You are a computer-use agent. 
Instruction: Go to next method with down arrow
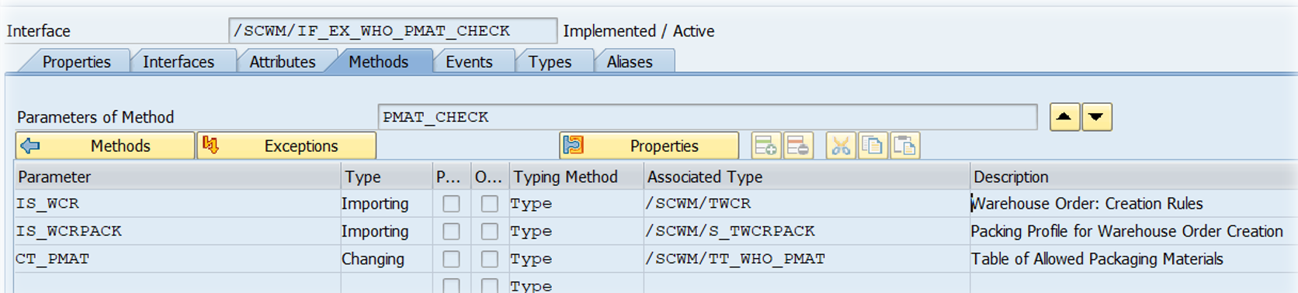[1096, 117]
